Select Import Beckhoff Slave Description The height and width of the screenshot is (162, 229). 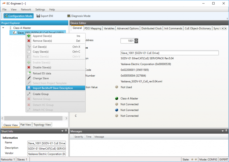tap(53, 88)
